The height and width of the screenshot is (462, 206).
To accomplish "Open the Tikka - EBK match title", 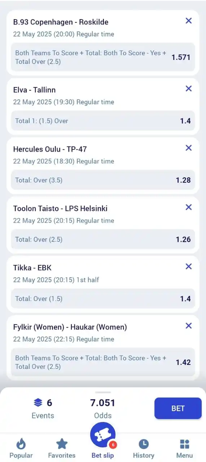I will pyautogui.click(x=32, y=268).
